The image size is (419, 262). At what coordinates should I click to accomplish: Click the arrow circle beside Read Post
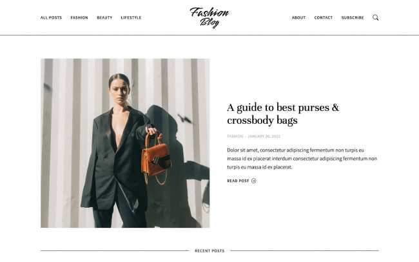[253, 181]
